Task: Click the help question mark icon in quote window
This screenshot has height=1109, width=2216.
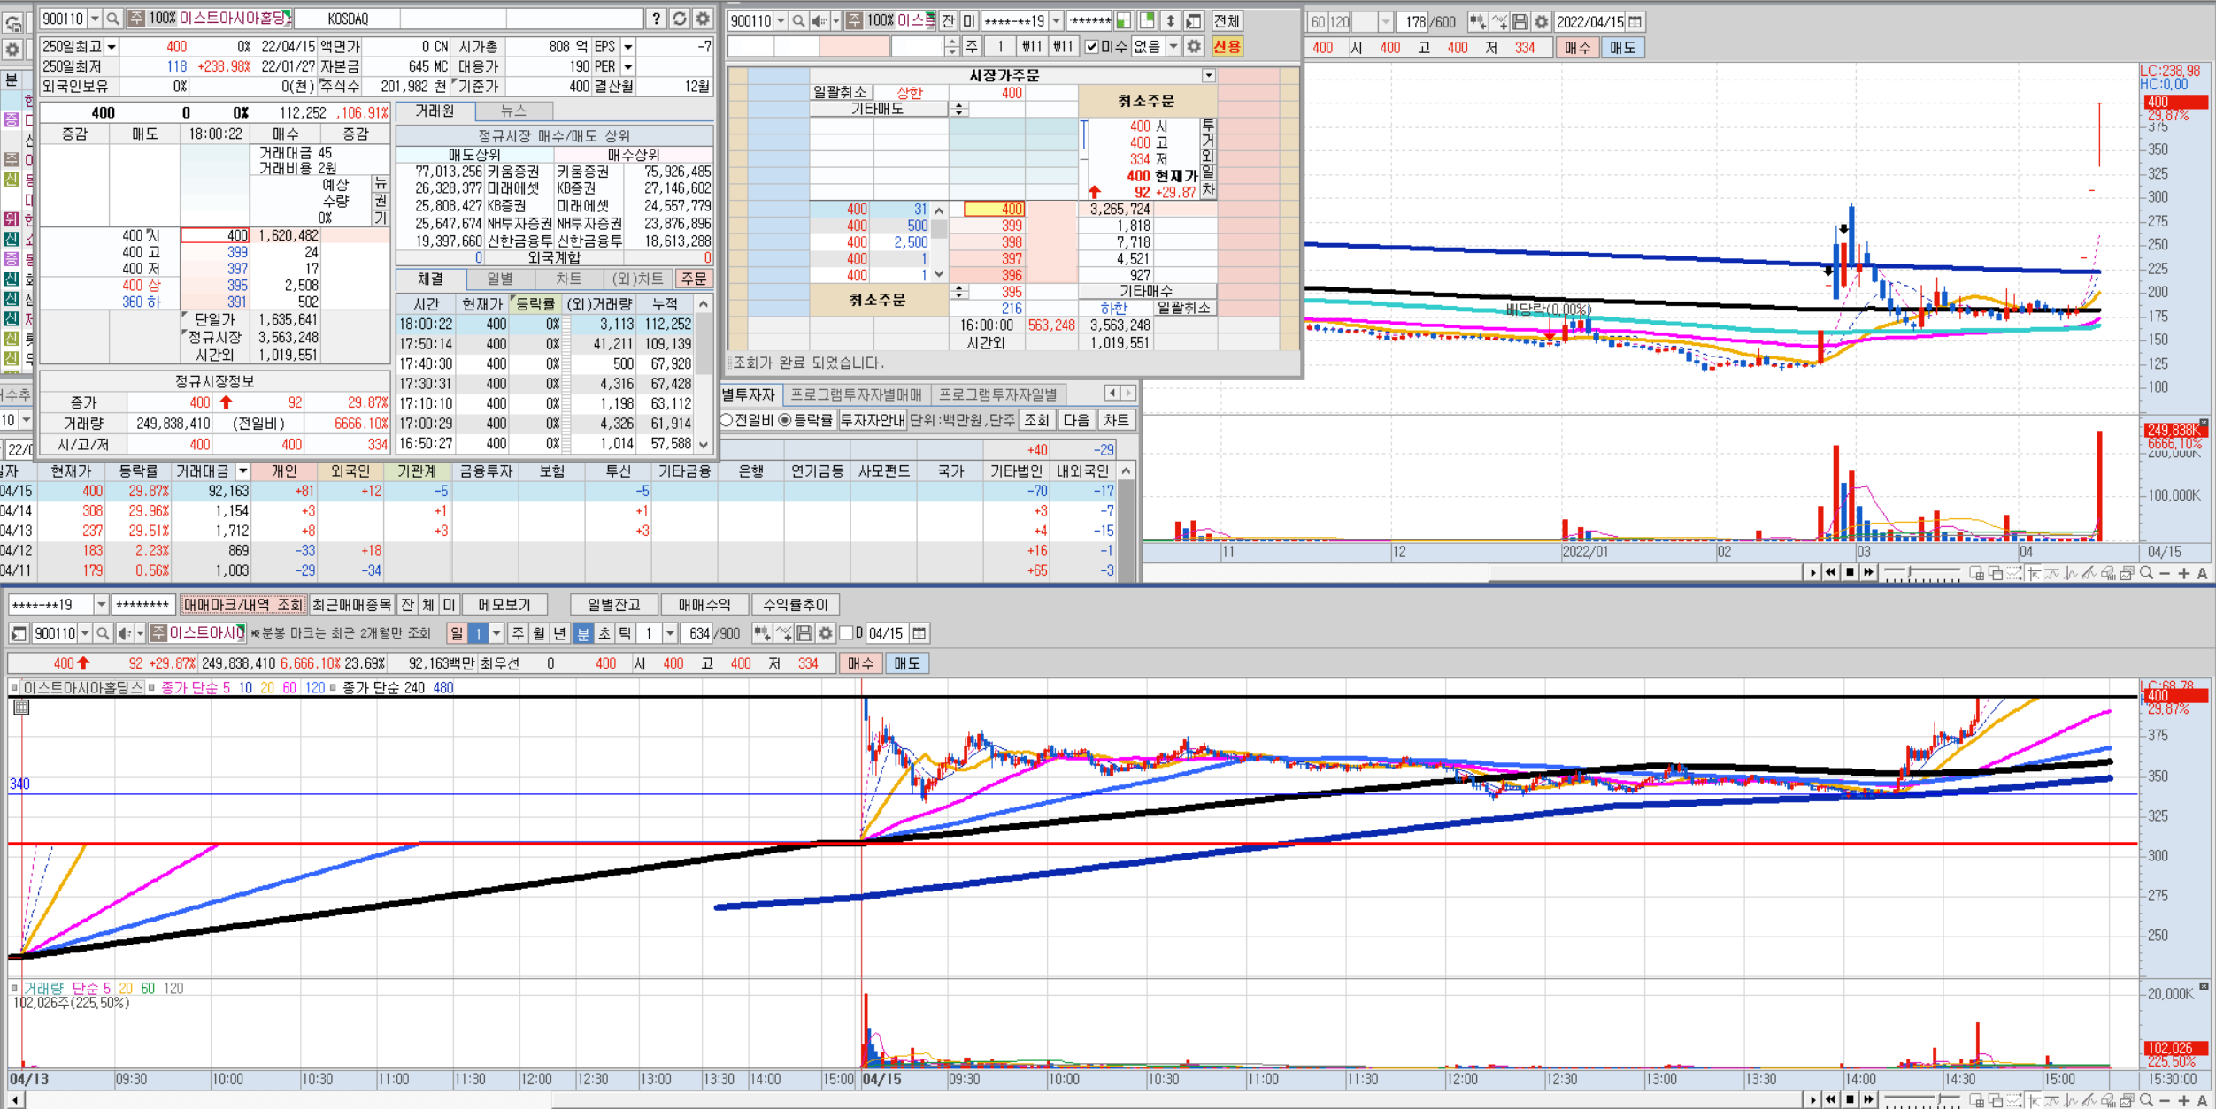Action: pos(656,19)
